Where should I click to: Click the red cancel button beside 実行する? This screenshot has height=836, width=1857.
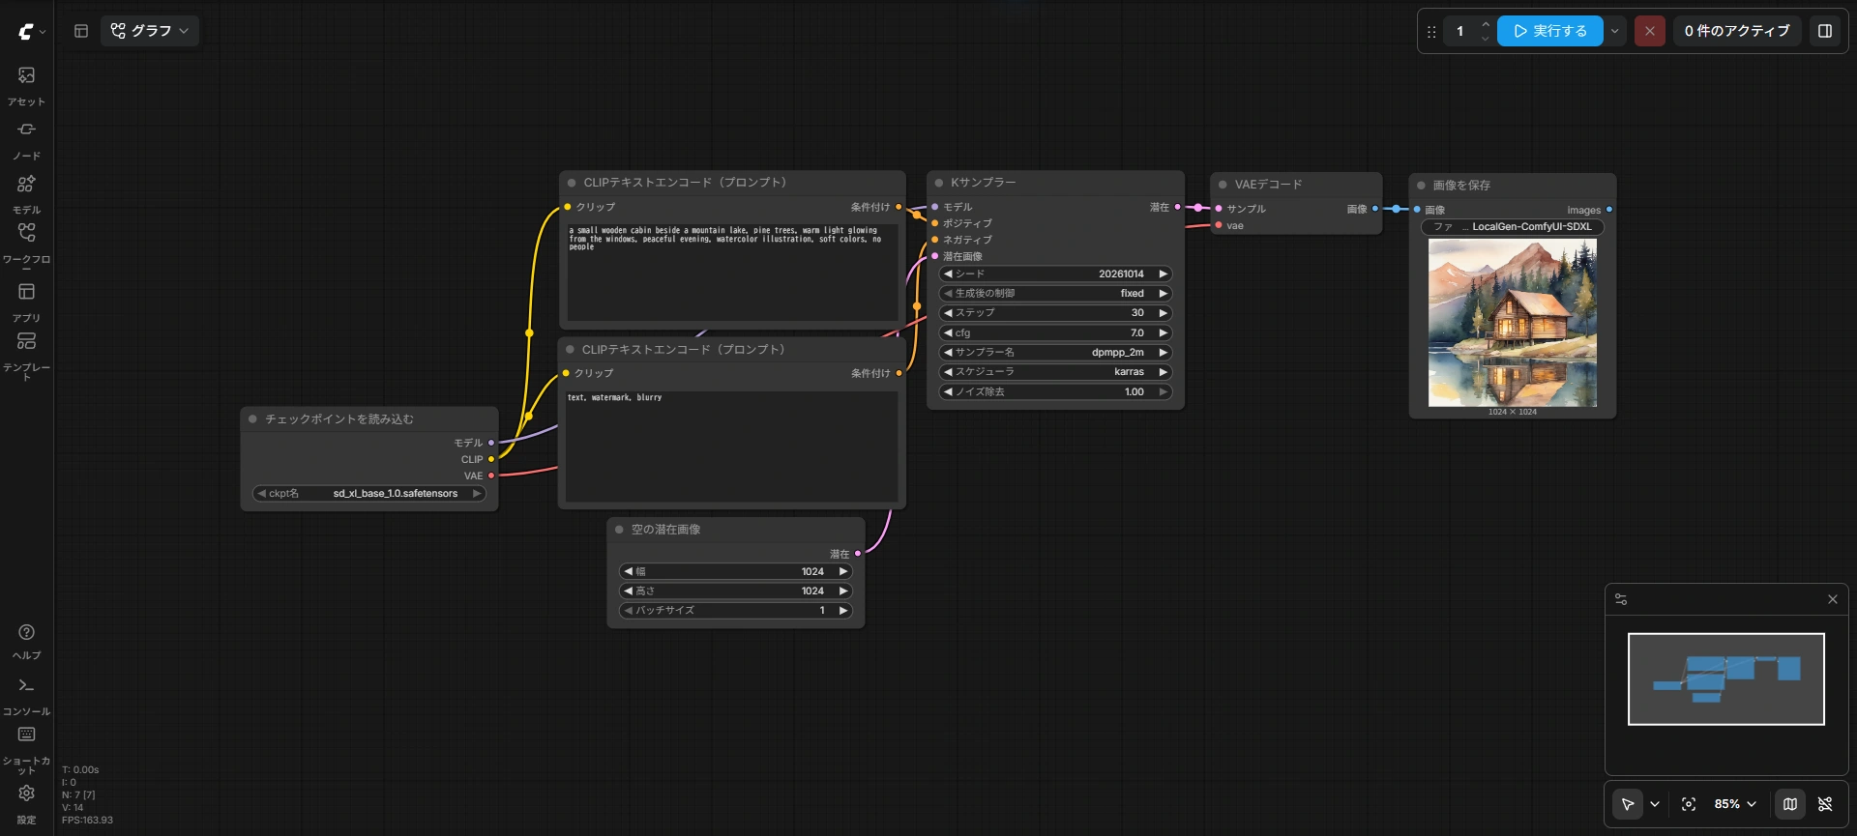[x=1650, y=31]
